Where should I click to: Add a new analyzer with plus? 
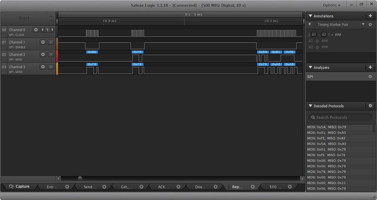(370, 67)
